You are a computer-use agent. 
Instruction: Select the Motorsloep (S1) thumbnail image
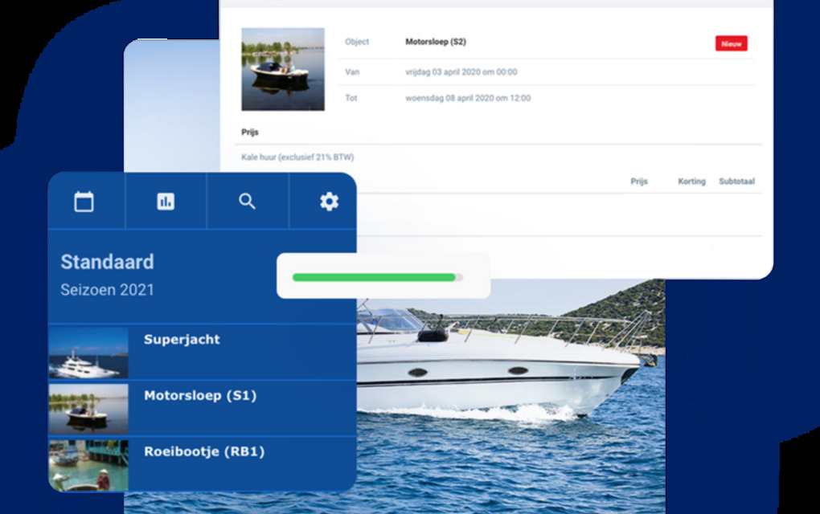[x=88, y=409]
